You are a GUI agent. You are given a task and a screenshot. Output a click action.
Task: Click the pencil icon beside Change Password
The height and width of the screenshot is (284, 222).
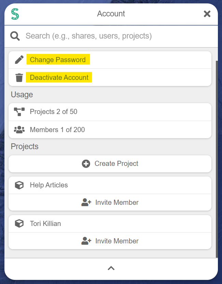tap(19, 59)
